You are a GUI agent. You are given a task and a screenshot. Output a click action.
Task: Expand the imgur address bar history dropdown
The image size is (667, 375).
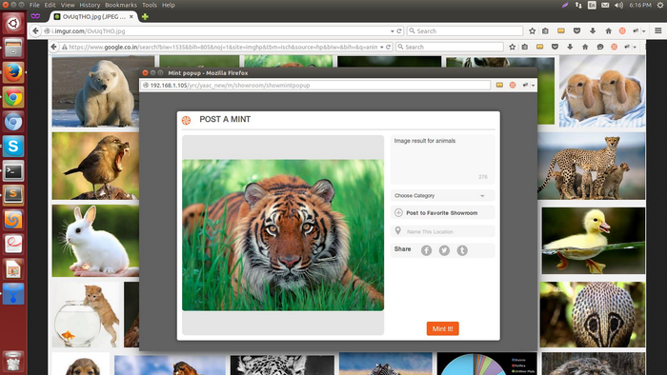point(393,31)
